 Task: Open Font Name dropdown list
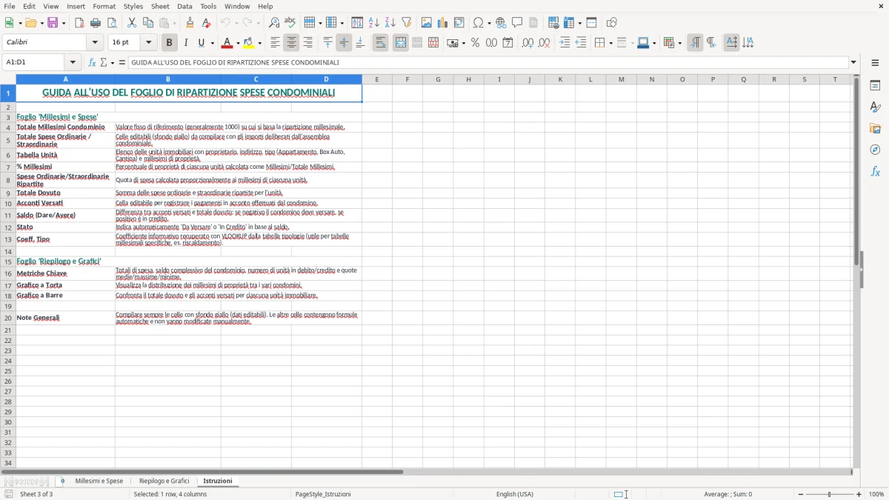95,43
